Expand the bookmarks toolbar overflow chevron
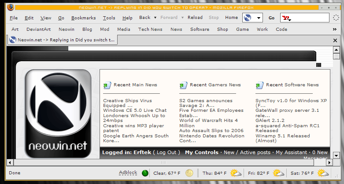Viewport: 344px width, 184px height. coord(335,29)
